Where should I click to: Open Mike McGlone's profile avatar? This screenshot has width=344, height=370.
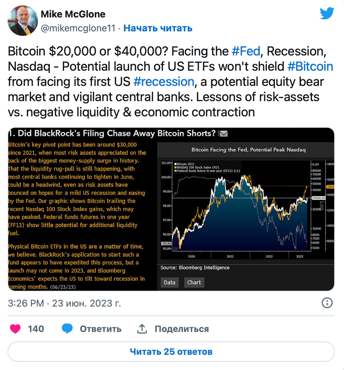(23, 21)
